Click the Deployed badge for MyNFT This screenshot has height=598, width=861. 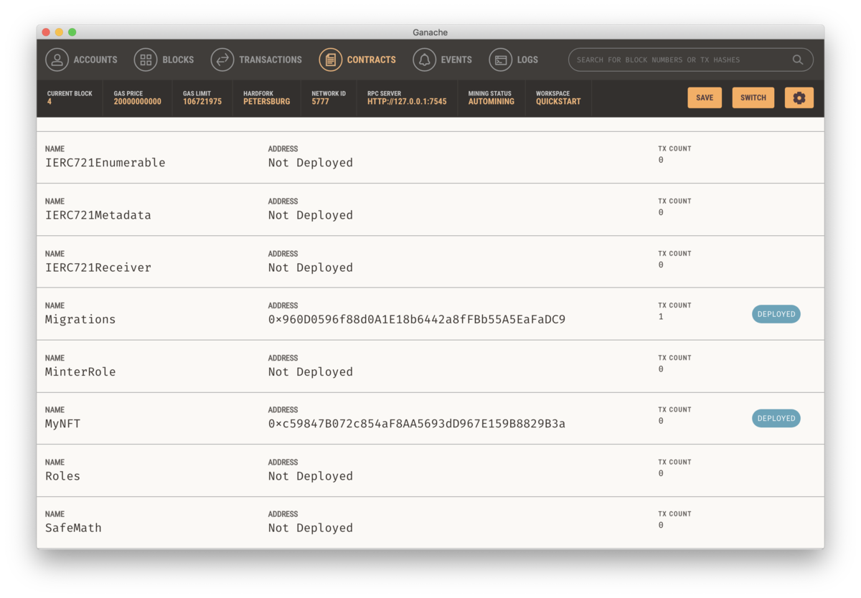point(776,418)
